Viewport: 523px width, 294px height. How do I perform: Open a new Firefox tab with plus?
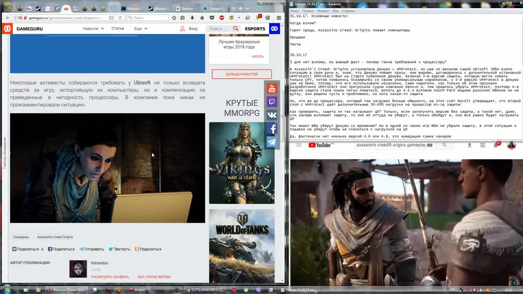tap(240, 8)
